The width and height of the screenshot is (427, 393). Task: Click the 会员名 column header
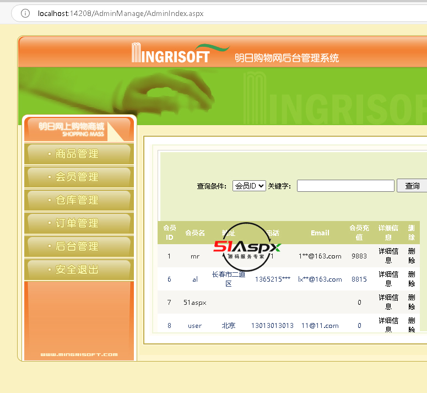[x=195, y=233]
